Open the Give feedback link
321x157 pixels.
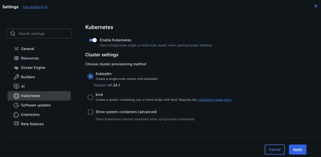(33, 7)
